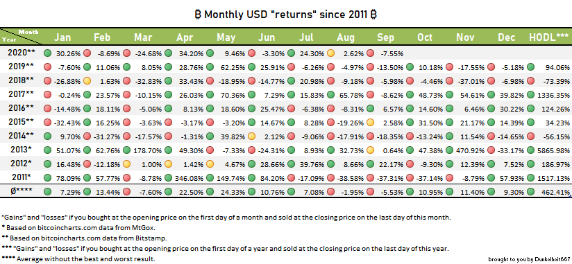572x264 pixels.
Task: Click the red indicator beside 2015 Jan -32.43%
Action: point(47,123)
